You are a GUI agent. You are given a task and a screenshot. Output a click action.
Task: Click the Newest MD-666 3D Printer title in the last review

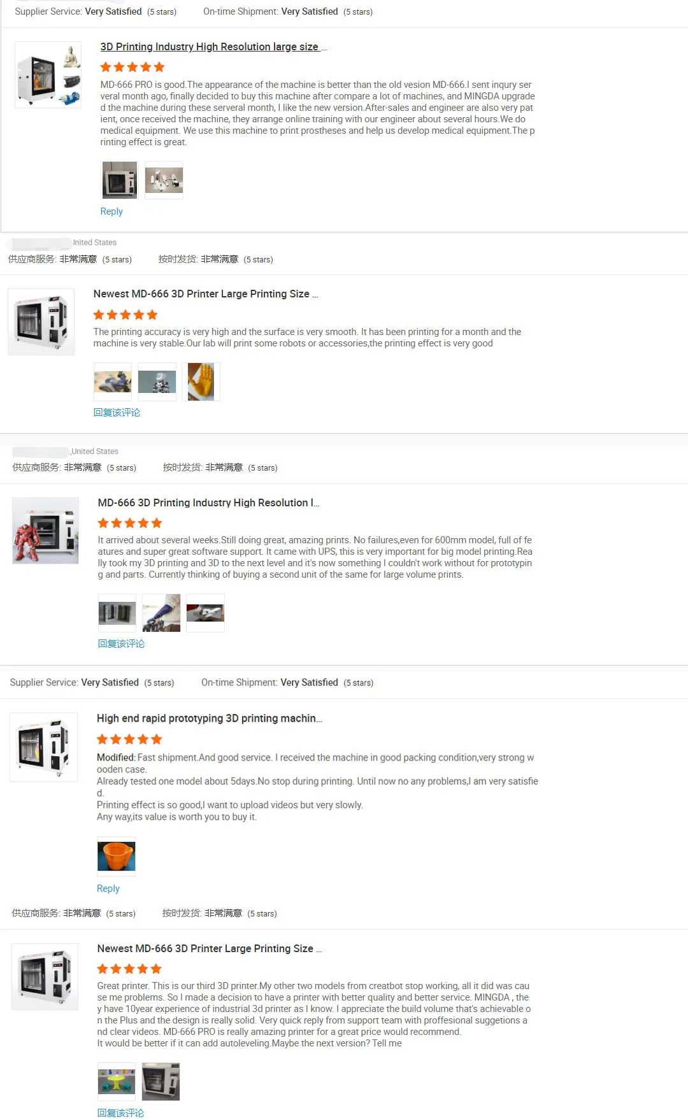[x=210, y=949]
